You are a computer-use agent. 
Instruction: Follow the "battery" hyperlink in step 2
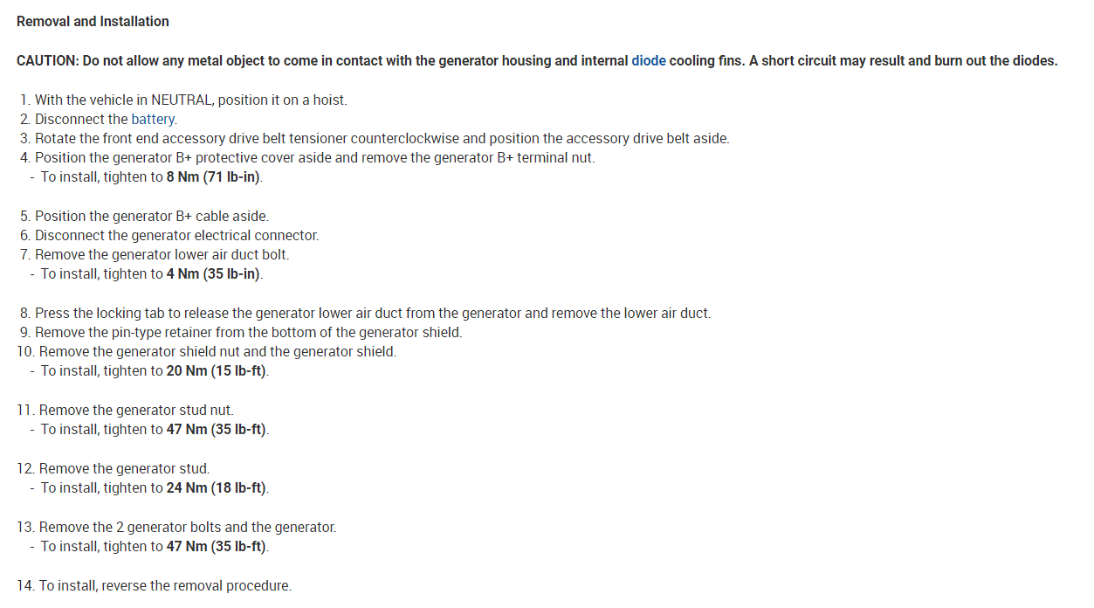coord(153,120)
